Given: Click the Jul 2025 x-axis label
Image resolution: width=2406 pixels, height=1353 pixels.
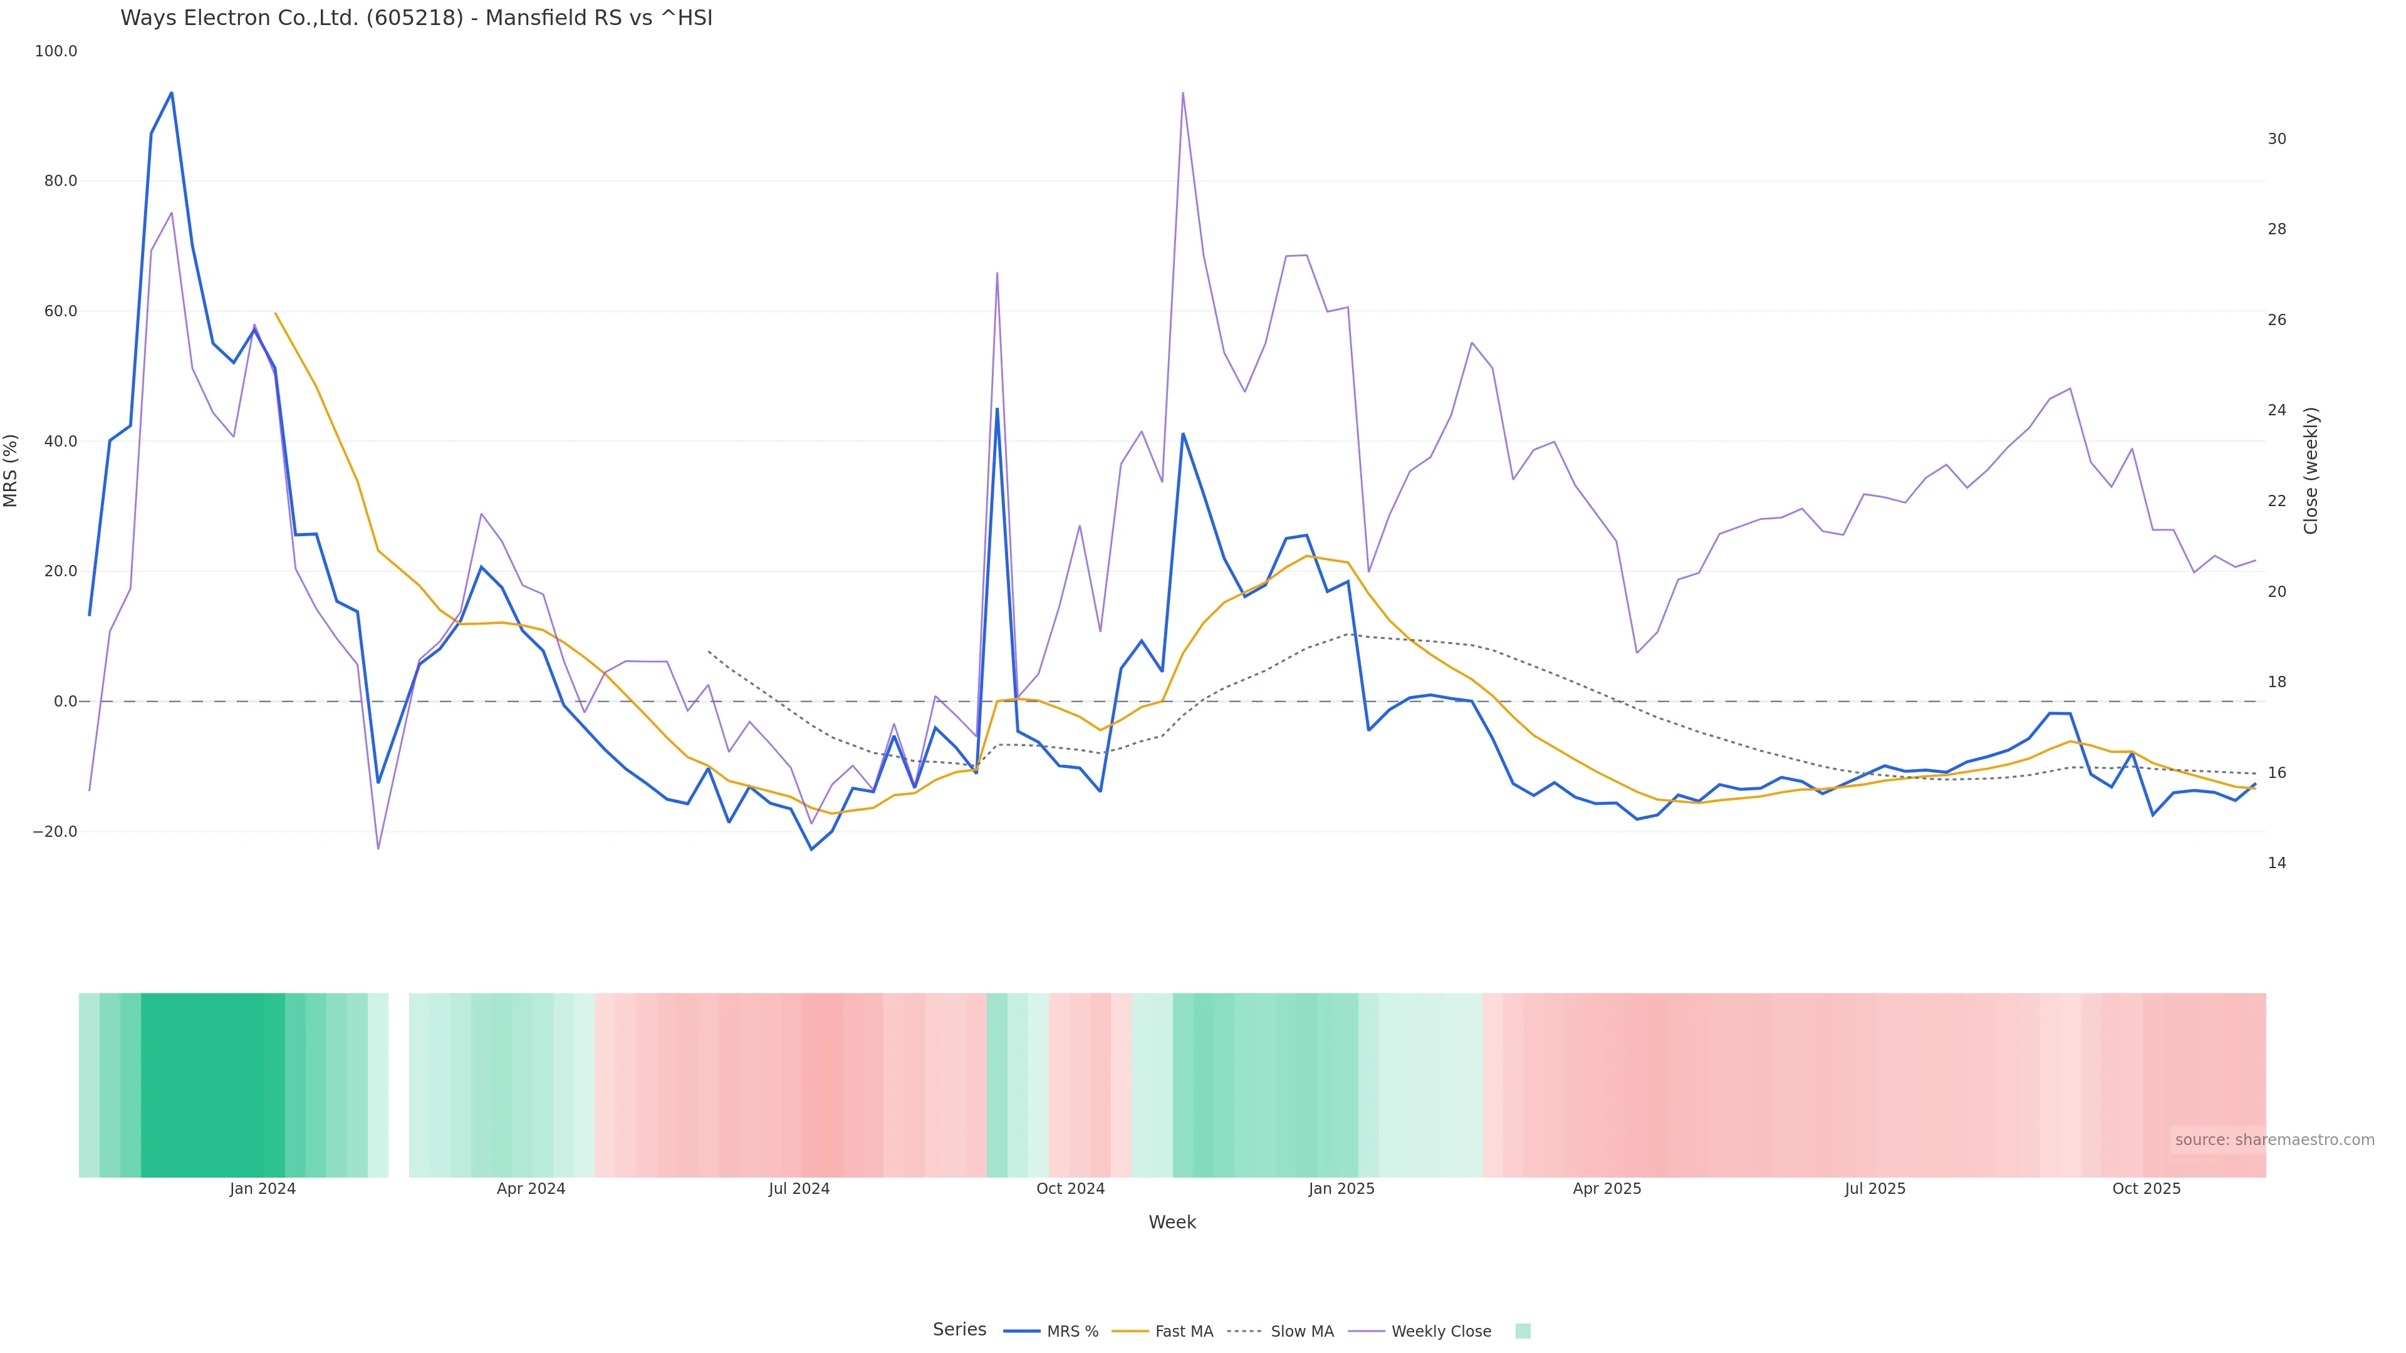Looking at the screenshot, I should click(1875, 1189).
